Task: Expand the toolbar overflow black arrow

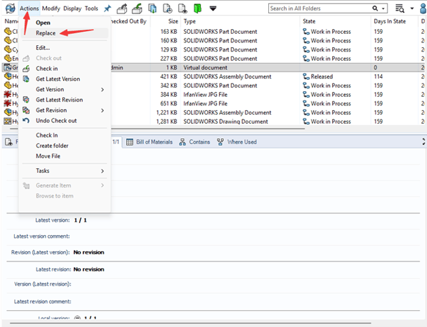Action: (213, 9)
